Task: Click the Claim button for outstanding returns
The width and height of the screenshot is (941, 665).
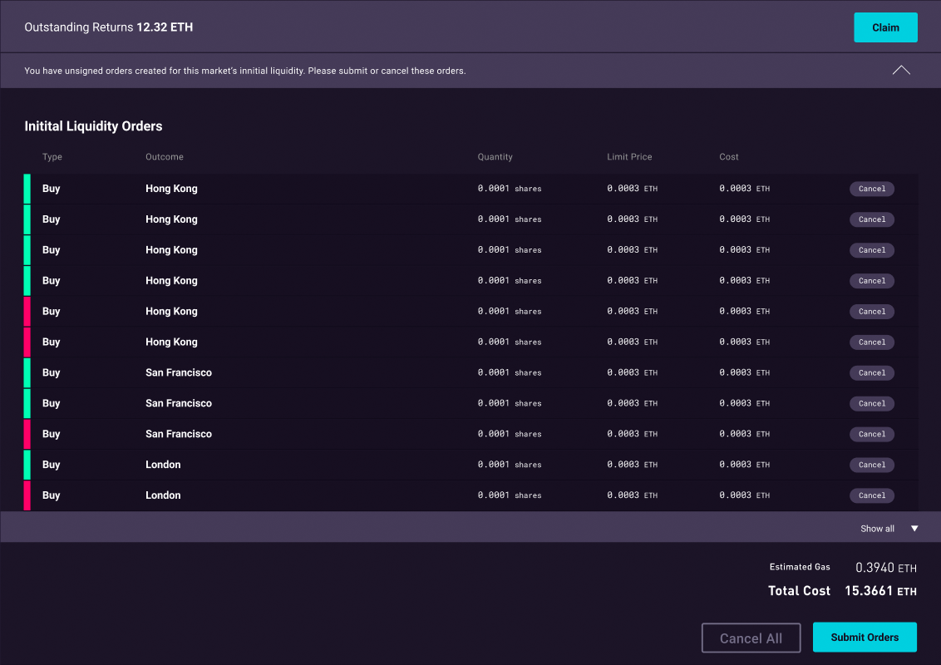Action: pos(885,27)
